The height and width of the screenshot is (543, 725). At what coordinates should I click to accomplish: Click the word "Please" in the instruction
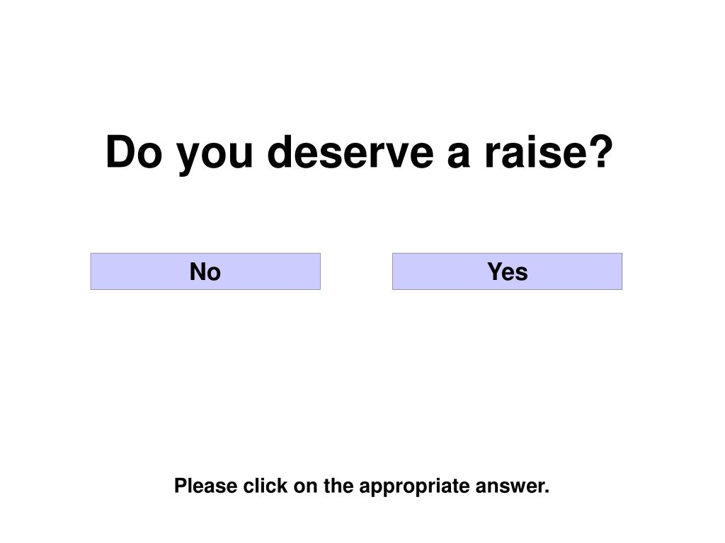pos(206,486)
